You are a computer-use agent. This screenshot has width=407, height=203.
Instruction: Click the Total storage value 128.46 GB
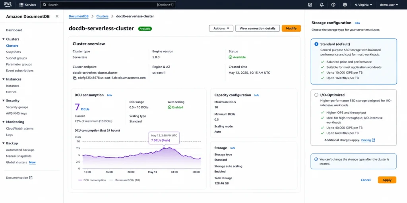[221, 183]
